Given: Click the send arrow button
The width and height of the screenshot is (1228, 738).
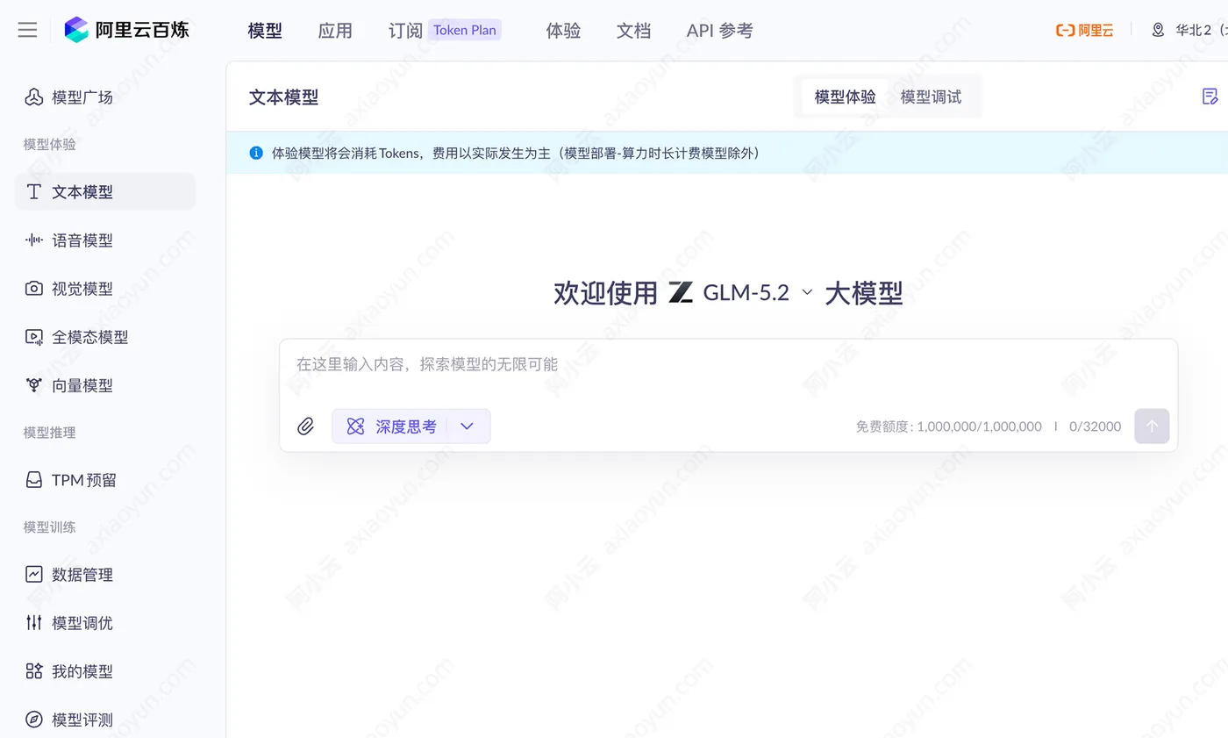Looking at the screenshot, I should pyautogui.click(x=1152, y=426).
